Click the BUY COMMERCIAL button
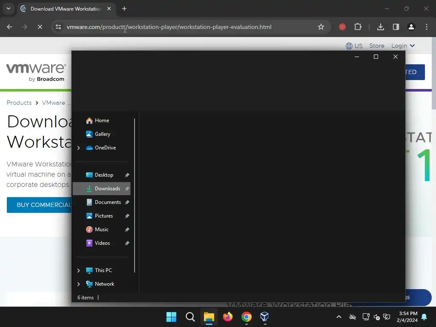 tap(39, 205)
